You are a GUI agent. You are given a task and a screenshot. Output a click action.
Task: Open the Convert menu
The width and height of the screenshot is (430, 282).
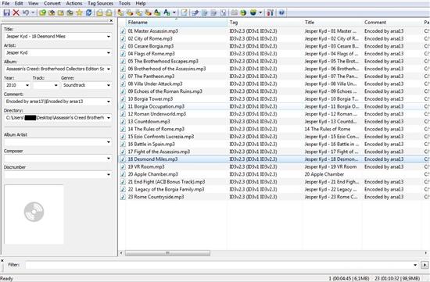[x=52, y=3]
